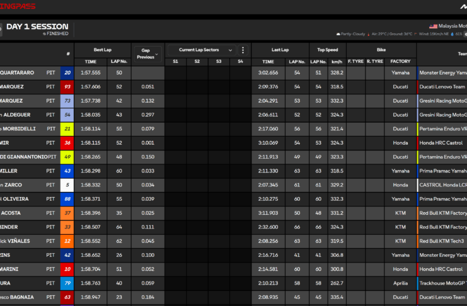This screenshot has height=306, width=467.
Task: Sort by Best Lap TIME column
Action: pyautogui.click(x=91, y=62)
